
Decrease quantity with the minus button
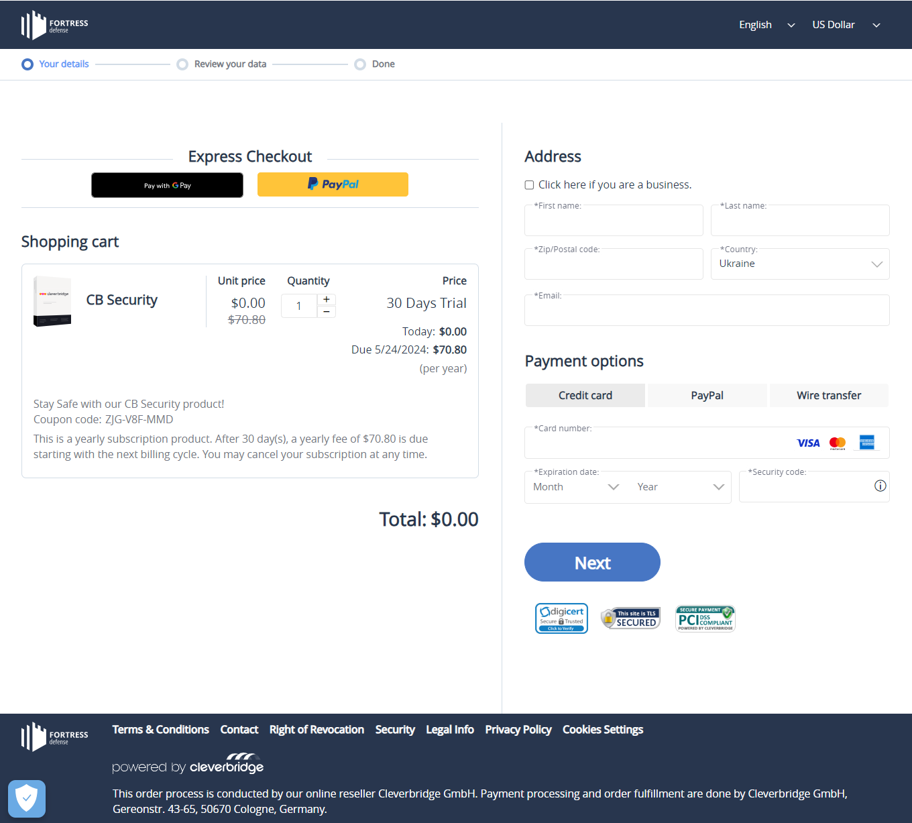[x=327, y=312]
